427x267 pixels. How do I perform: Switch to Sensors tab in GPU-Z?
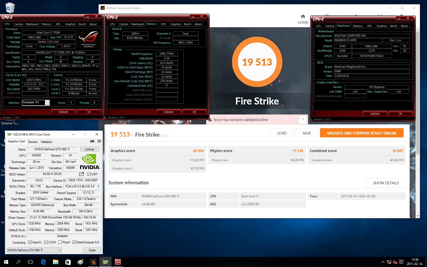tap(33, 142)
